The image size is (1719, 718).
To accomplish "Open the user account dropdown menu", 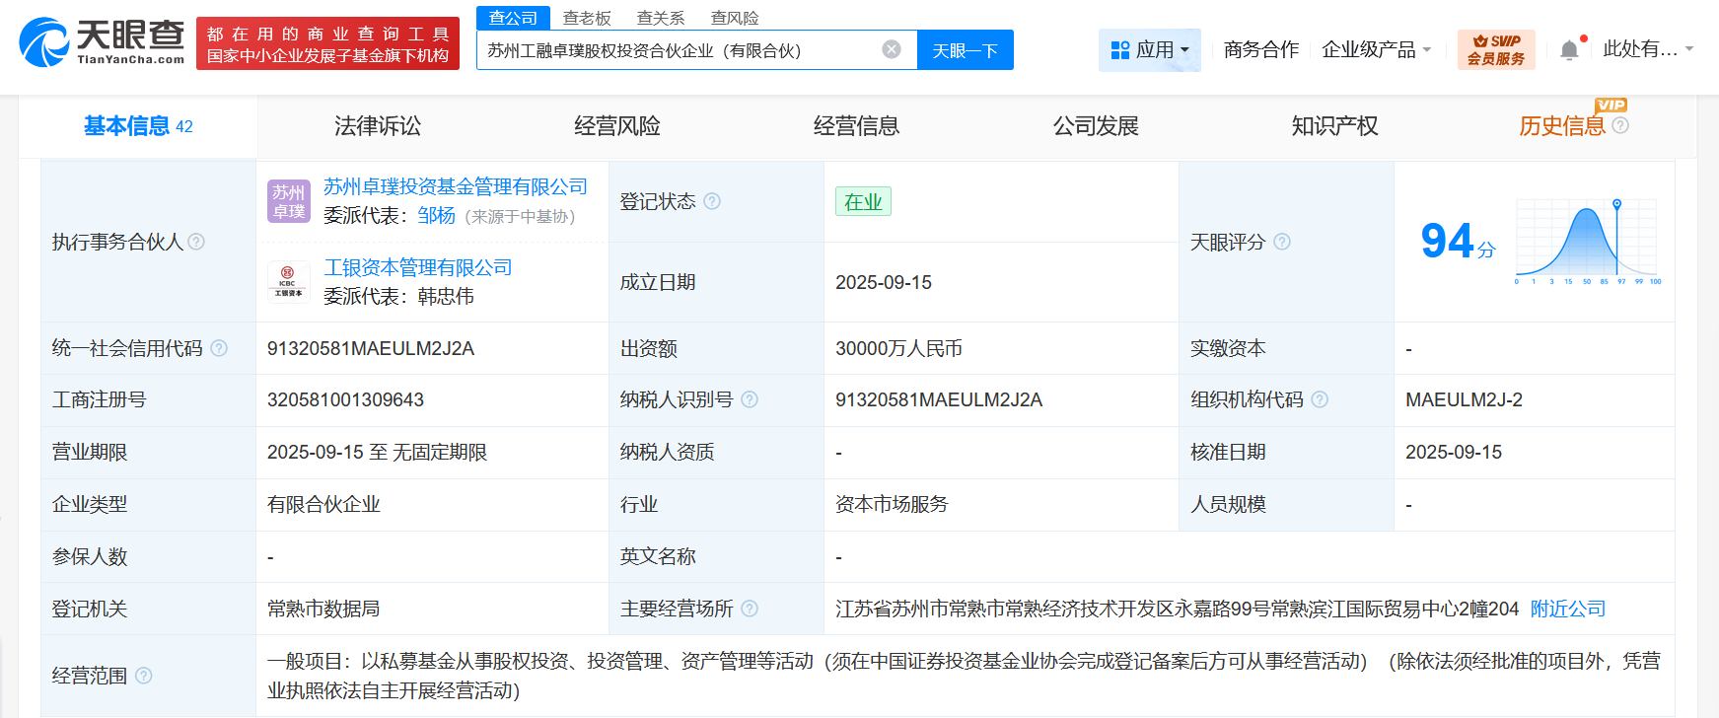I will coord(1647,49).
